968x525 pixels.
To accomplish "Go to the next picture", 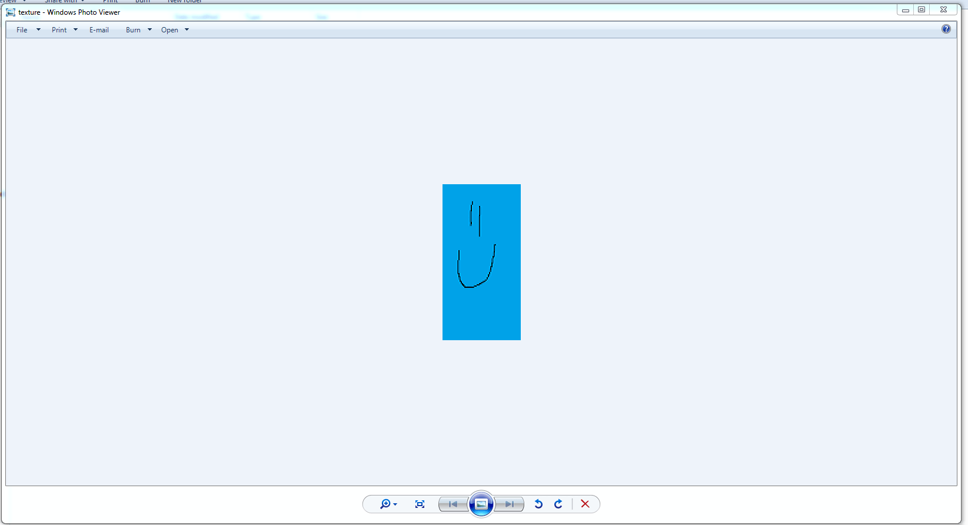I will click(x=510, y=504).
